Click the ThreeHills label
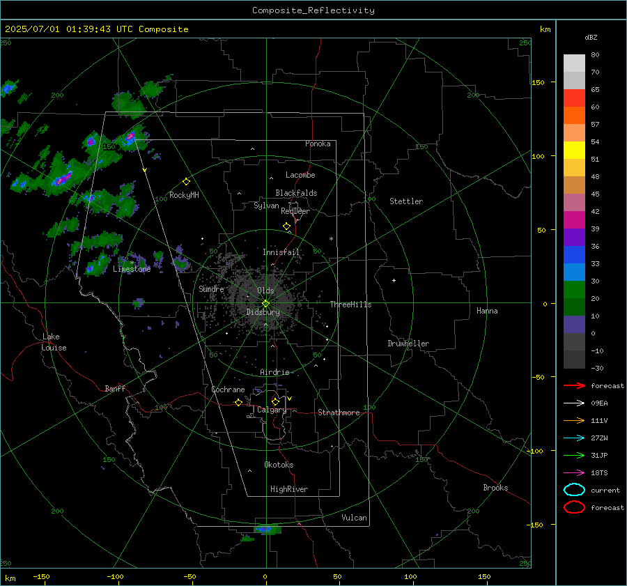 pos(350,304)
